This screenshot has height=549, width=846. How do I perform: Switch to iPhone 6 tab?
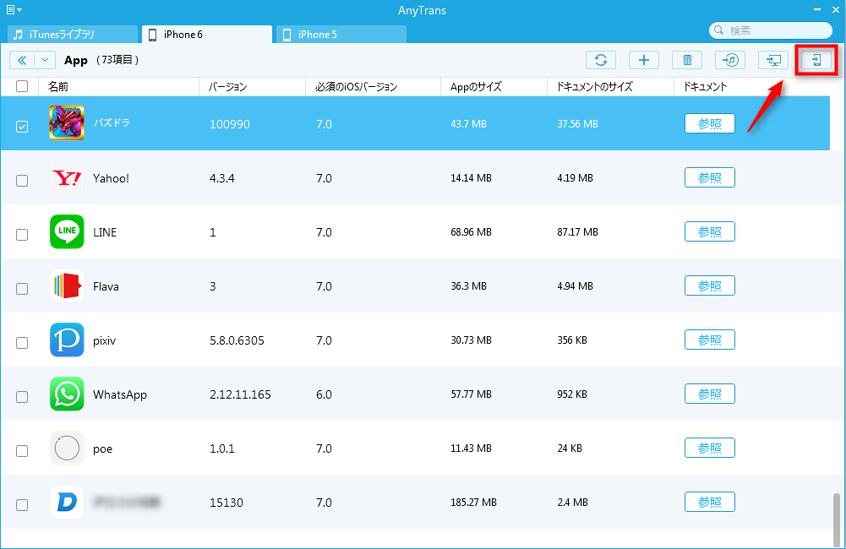[207, 35]
